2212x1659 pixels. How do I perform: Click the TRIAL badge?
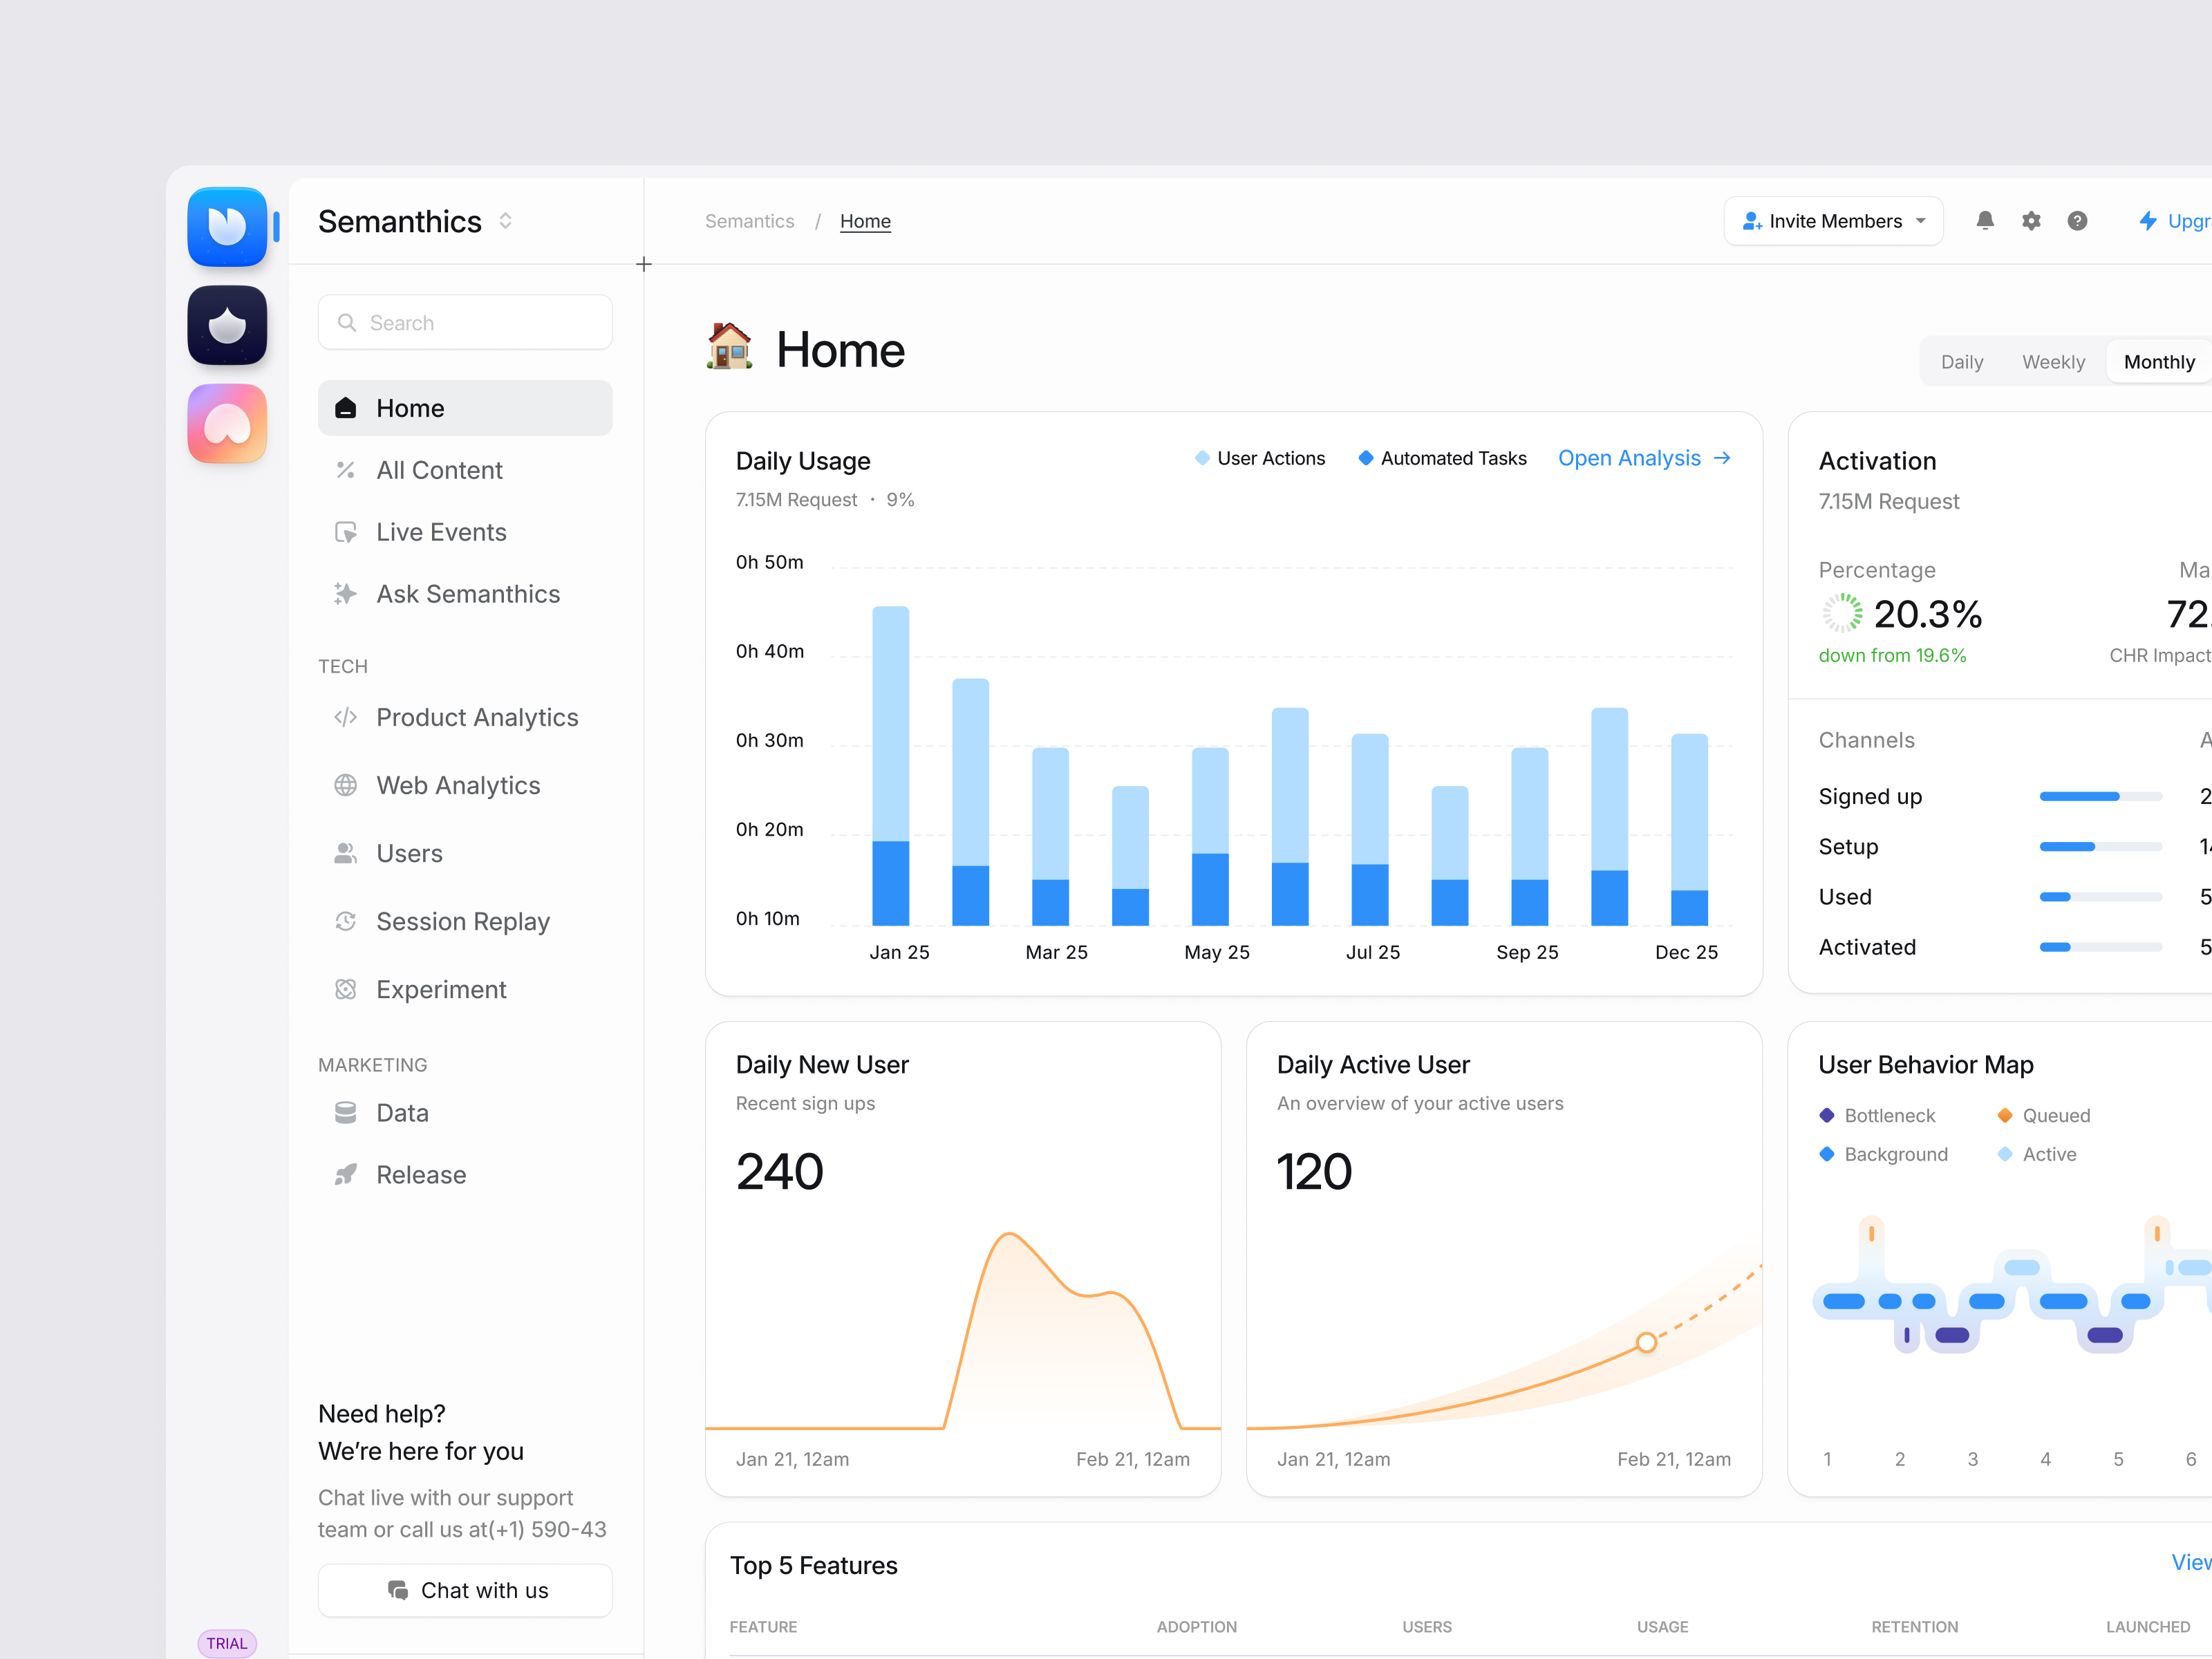tap(227, 1643)
